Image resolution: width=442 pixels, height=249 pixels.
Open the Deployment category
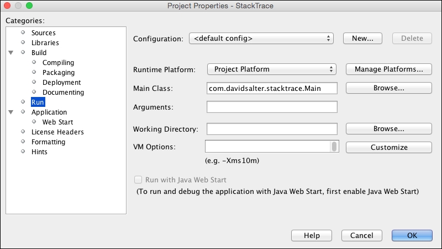pos(61,82)
